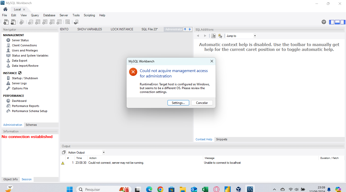The height and width of the screenshot is (192, 346).
Task: Open Google Chrome from taskbar
Action: coord(160,189)
